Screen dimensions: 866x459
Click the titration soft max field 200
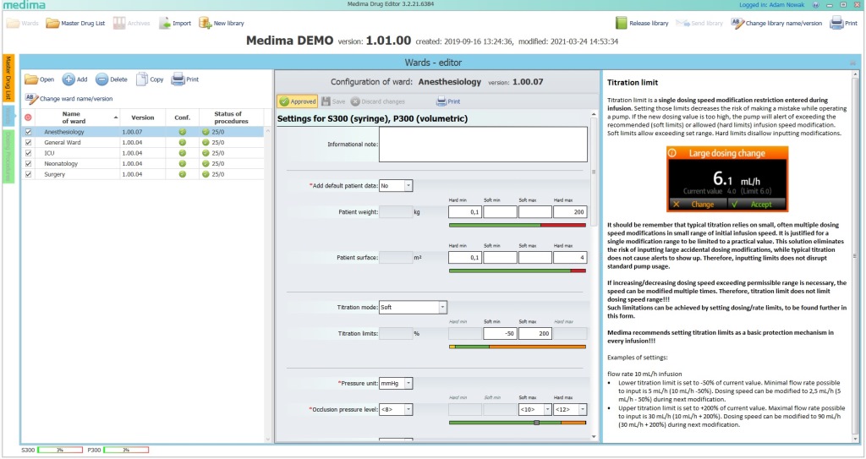[x=535, y=334]
